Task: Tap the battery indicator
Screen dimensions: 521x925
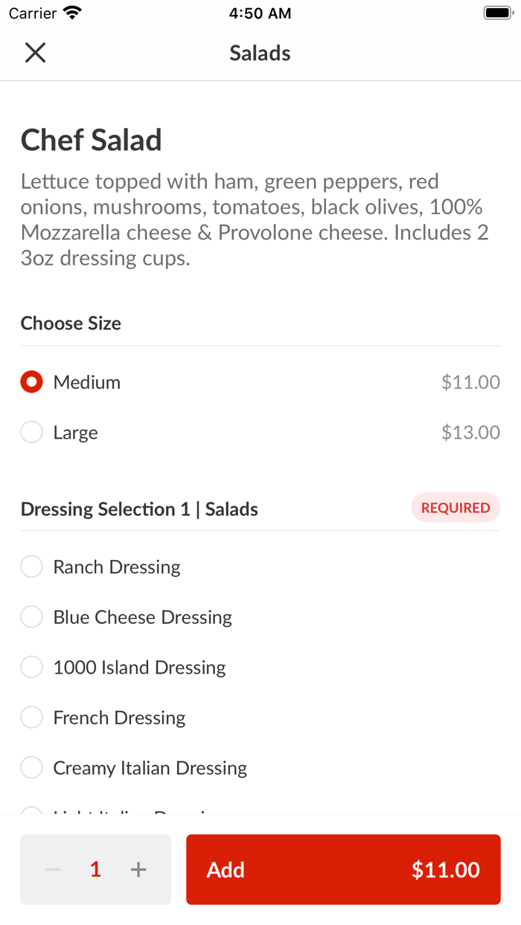Action: click(494, 12)
